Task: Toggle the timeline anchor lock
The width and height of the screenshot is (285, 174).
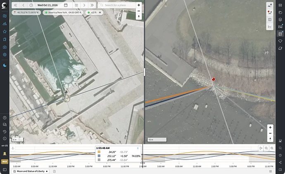Action: (x=13, y=148)
